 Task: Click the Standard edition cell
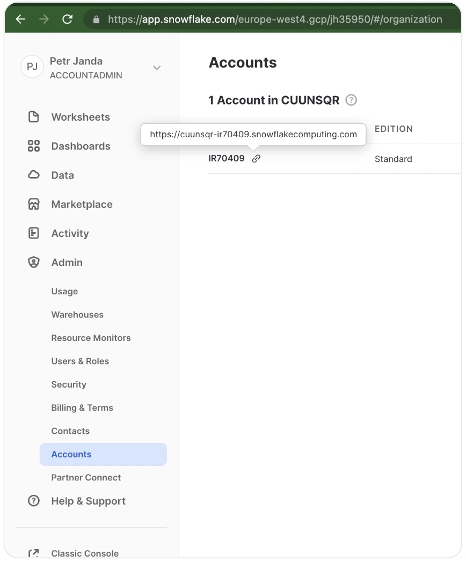(x=394, y=159)
